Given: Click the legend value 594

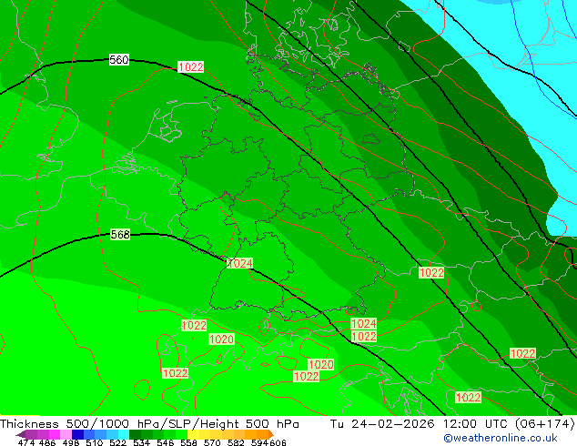Looking at the screenshot, I should click(x=259, y=442).
